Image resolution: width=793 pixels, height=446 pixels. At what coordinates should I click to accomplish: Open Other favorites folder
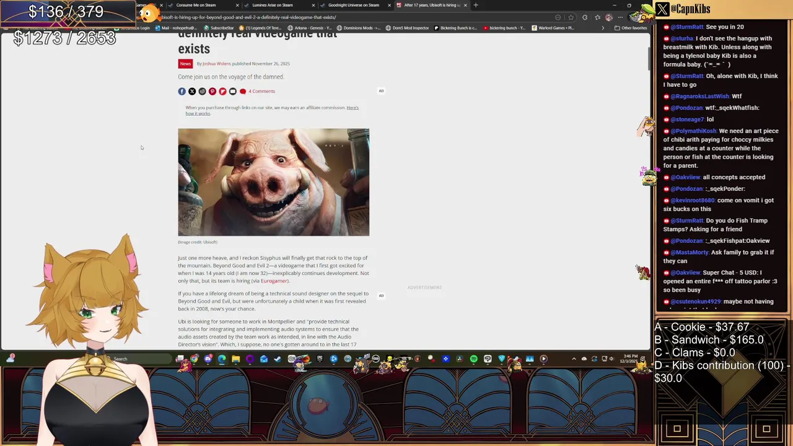coord(631,28)
